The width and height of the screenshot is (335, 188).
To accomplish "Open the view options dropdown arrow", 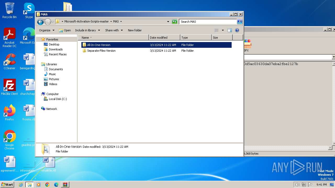I will click(223, 30).
